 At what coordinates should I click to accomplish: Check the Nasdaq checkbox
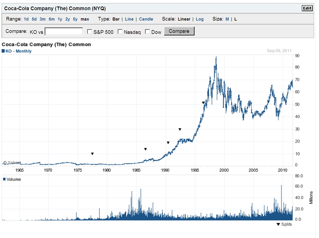pyautogui.click(x=120, y=32)
